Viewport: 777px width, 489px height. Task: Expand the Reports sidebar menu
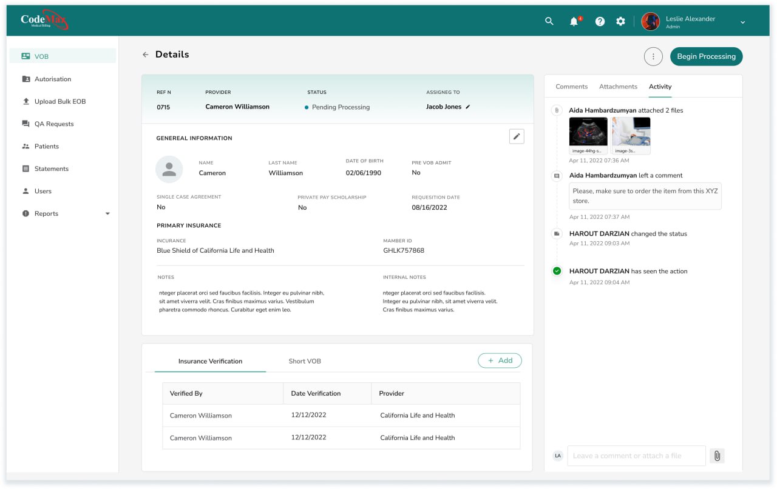107,213
